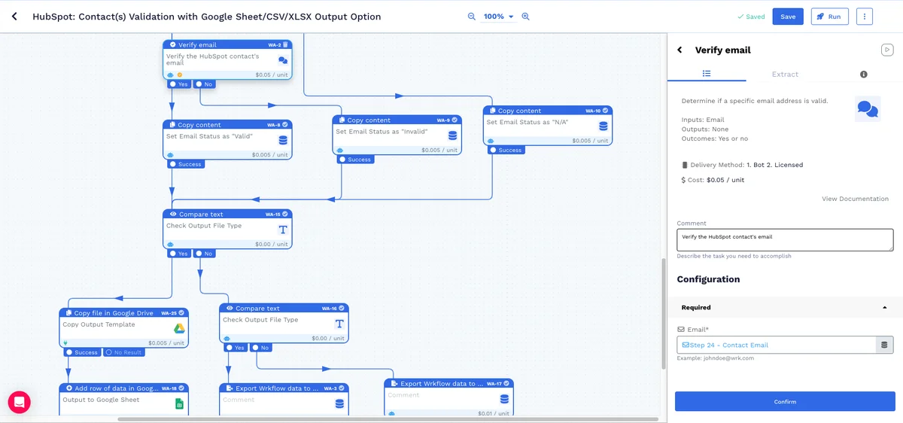Select the No outcome of Verify email node
This screenshot has width=903, height=423.
205,84
